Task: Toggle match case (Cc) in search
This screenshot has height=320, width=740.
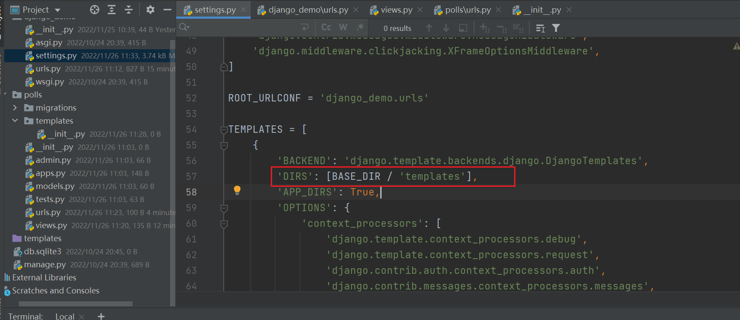Action: click(326, 27)
